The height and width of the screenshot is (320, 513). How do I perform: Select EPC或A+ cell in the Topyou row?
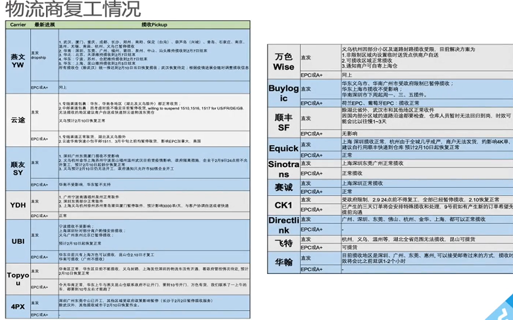44,287
